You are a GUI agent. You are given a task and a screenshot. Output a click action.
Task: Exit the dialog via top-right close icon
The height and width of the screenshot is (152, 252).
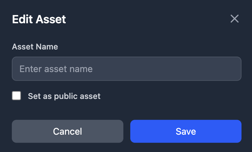click(x=234, y=19)
